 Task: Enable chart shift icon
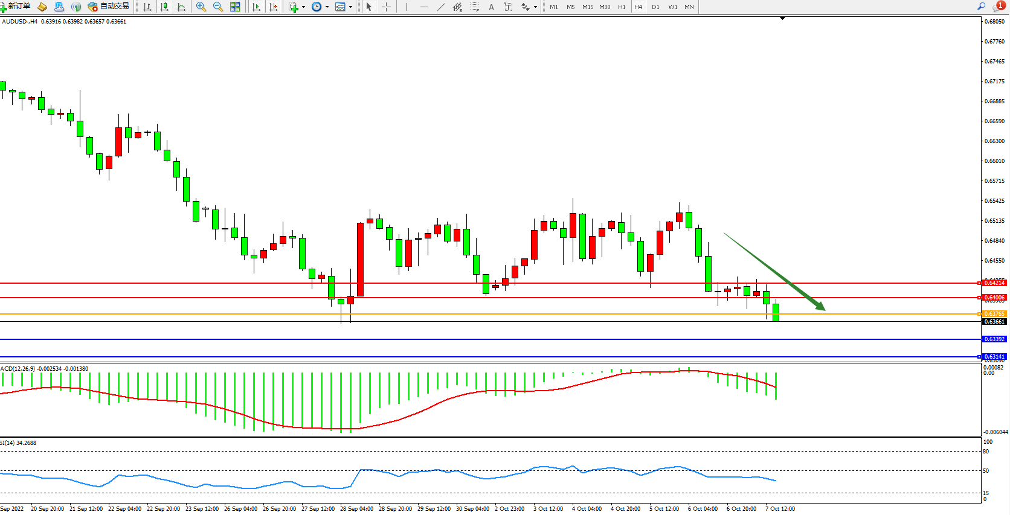(x=273, y=7)
